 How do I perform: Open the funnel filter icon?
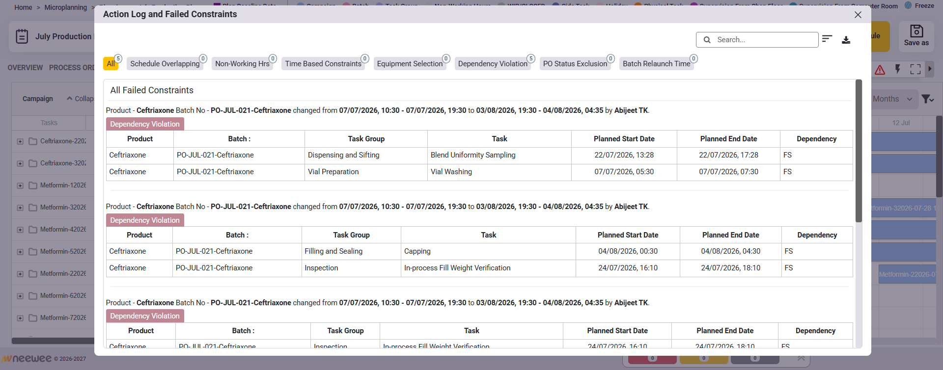pyautogui.click(x=928, y=99)
